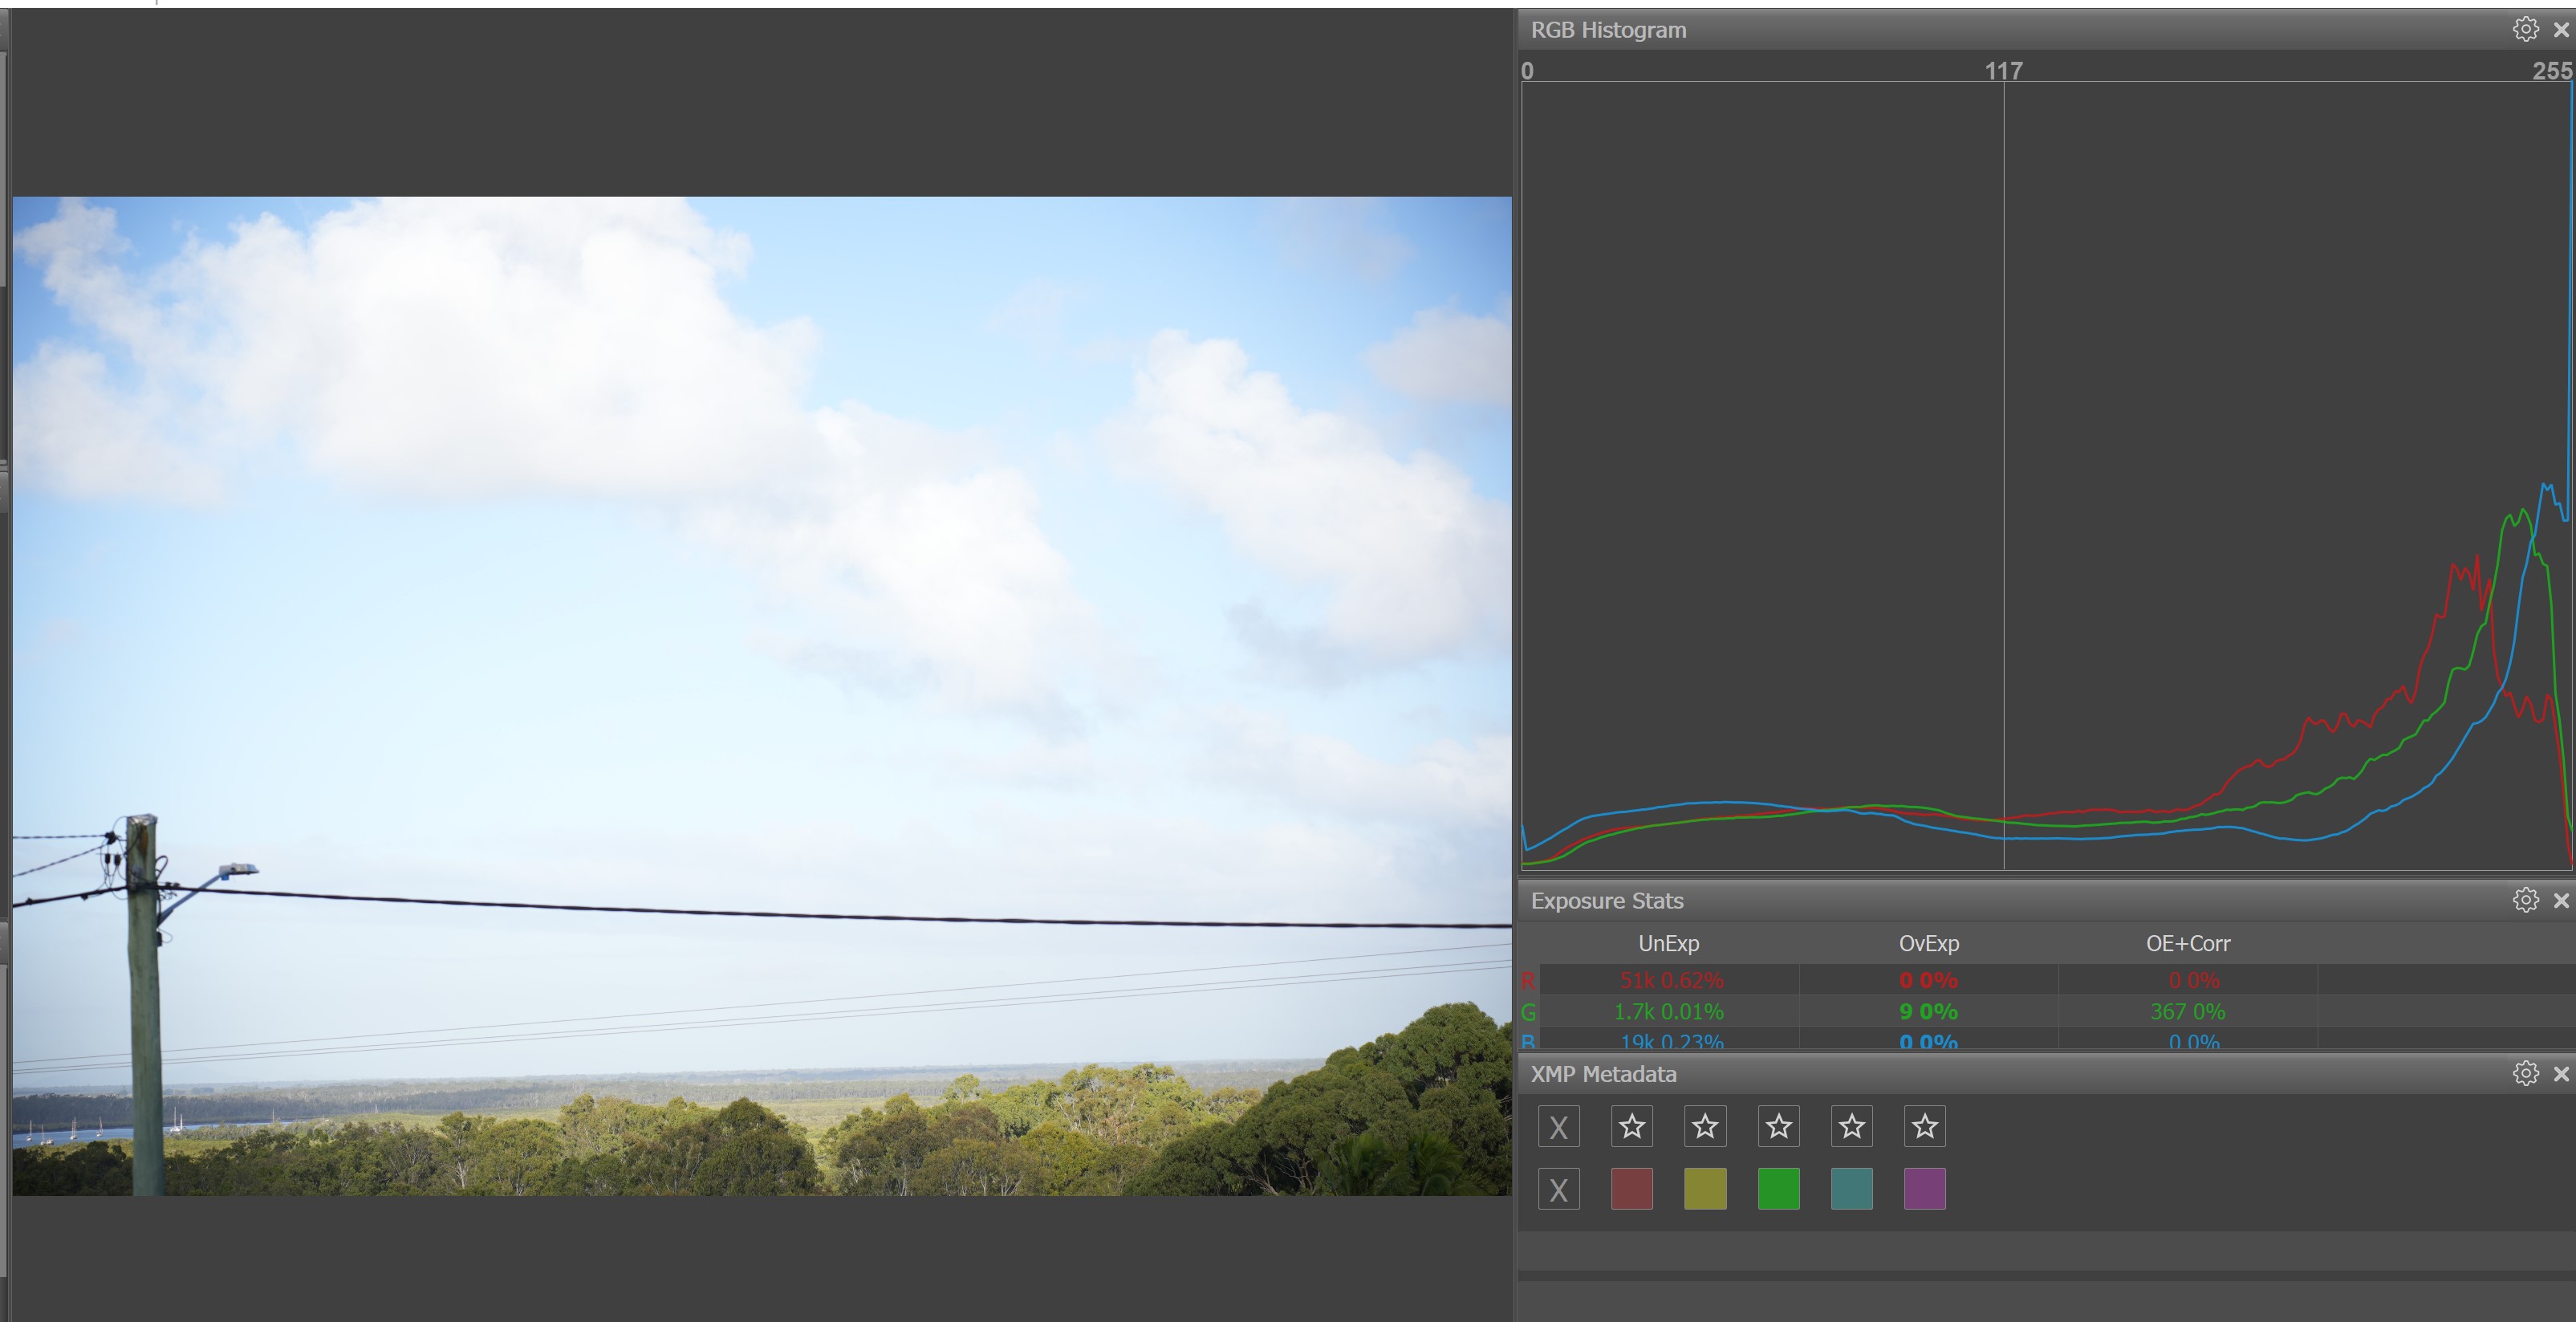Close the RGB Histogram panel
Viewport: 2576px width, 1322px height.
tap(2561, 30)
